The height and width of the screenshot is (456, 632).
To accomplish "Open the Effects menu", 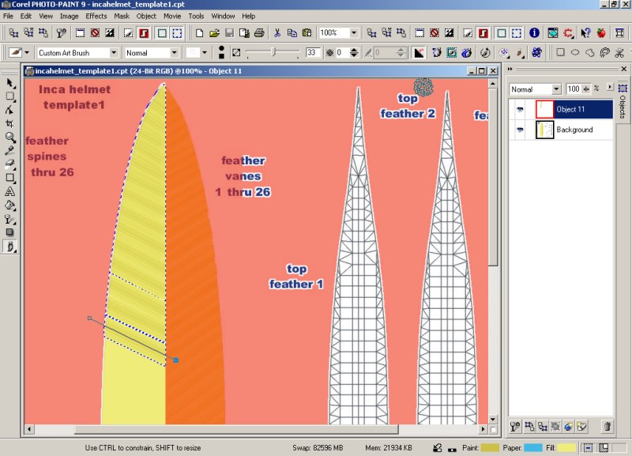I will point(96,16).
